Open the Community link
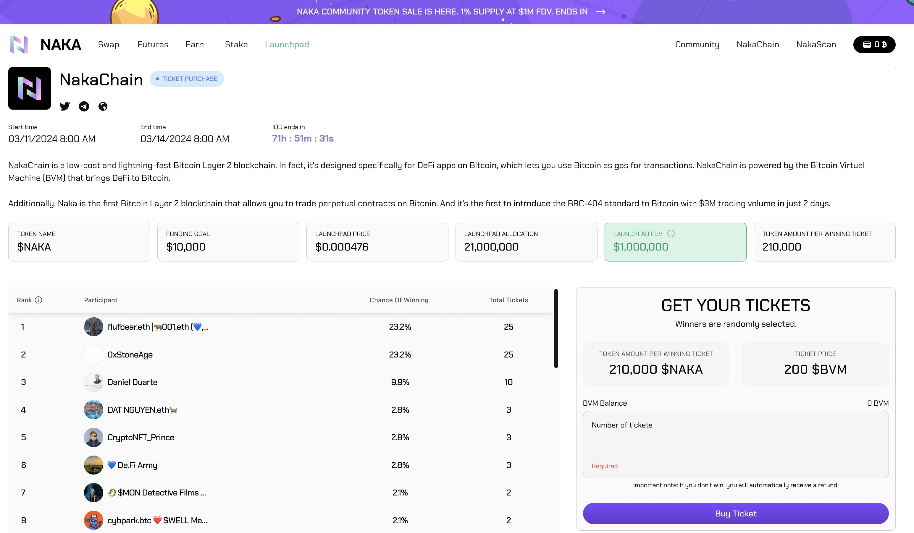Image resolution: width=914 pixels, height=533 pixels. click(697, 45)
